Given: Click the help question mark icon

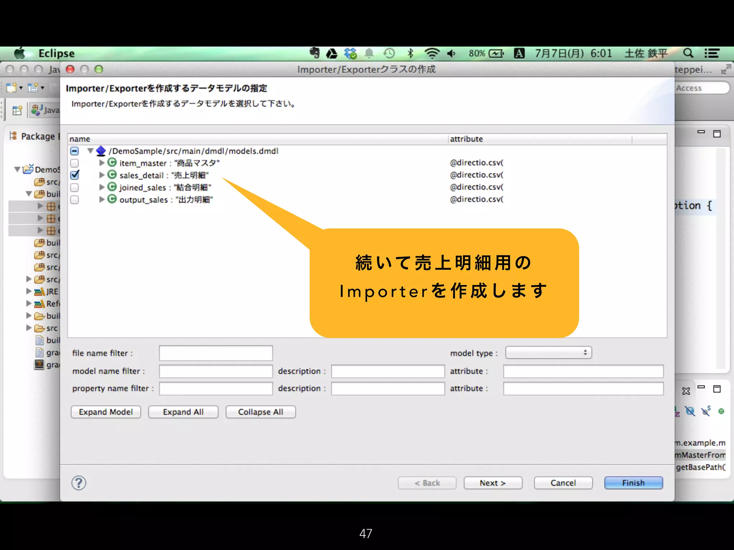Looking at the screenshot, I should pos(78,483).
